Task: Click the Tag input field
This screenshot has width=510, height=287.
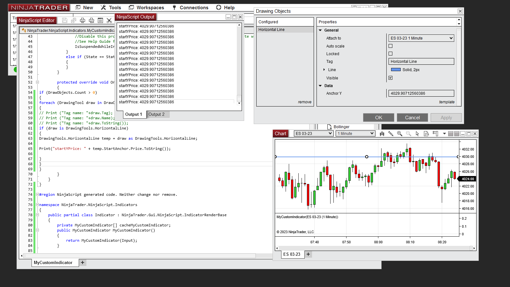Action: (x=421, y=62)
